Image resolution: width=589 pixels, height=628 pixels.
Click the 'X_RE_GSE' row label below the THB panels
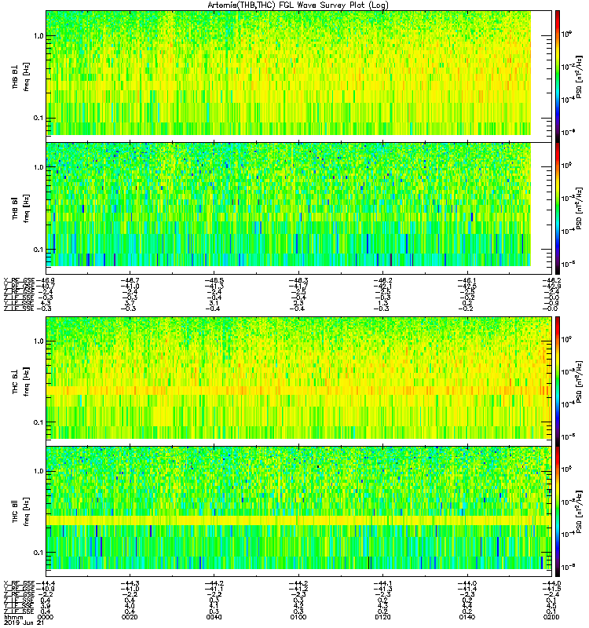point(19,280)
